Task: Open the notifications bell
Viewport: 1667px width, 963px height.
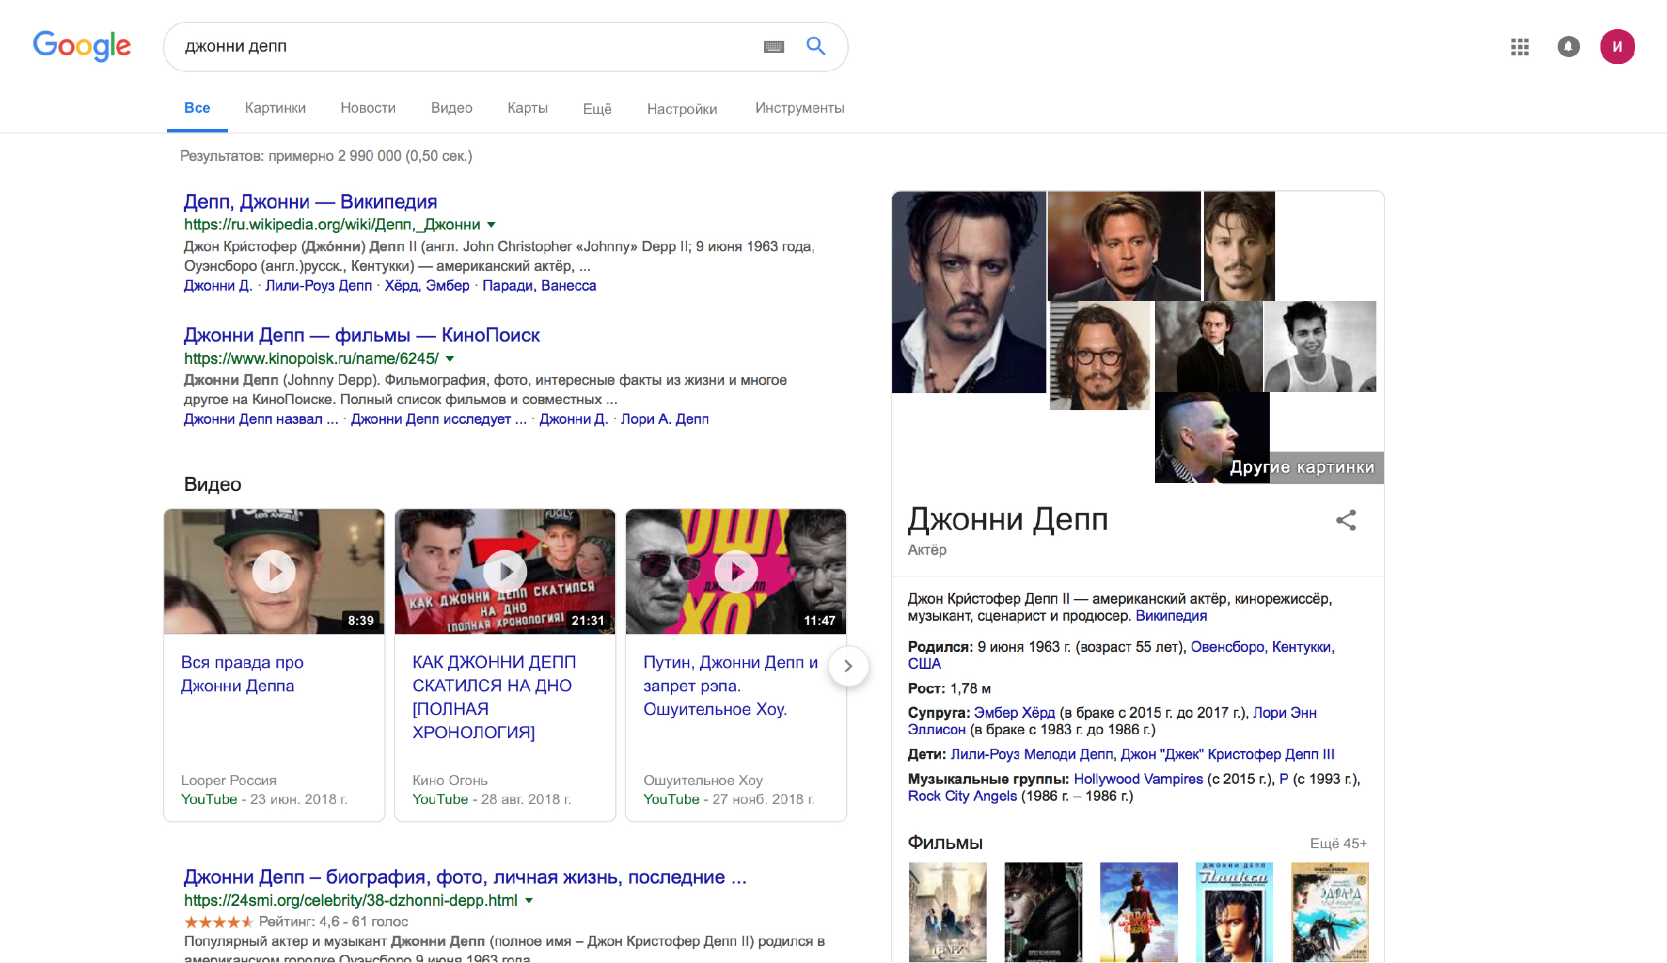Action: 1568,46
